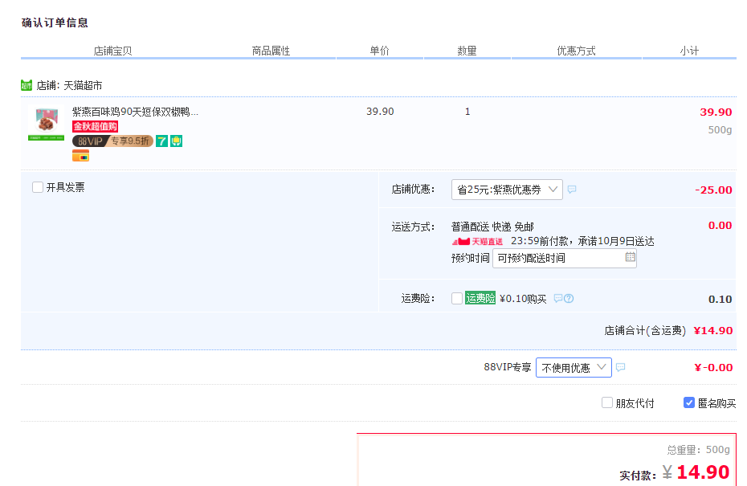747x486 pixels.
Task: Open the 省25元:紫燕优惠券 coupon dropdown
Action: (507, 190)
